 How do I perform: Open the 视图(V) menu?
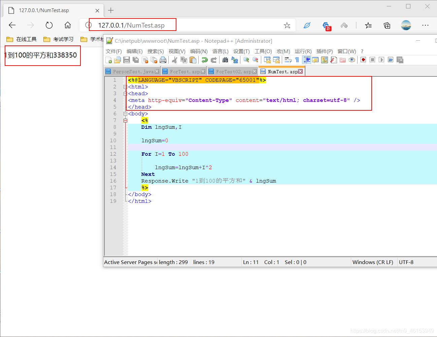pos(177,51)
